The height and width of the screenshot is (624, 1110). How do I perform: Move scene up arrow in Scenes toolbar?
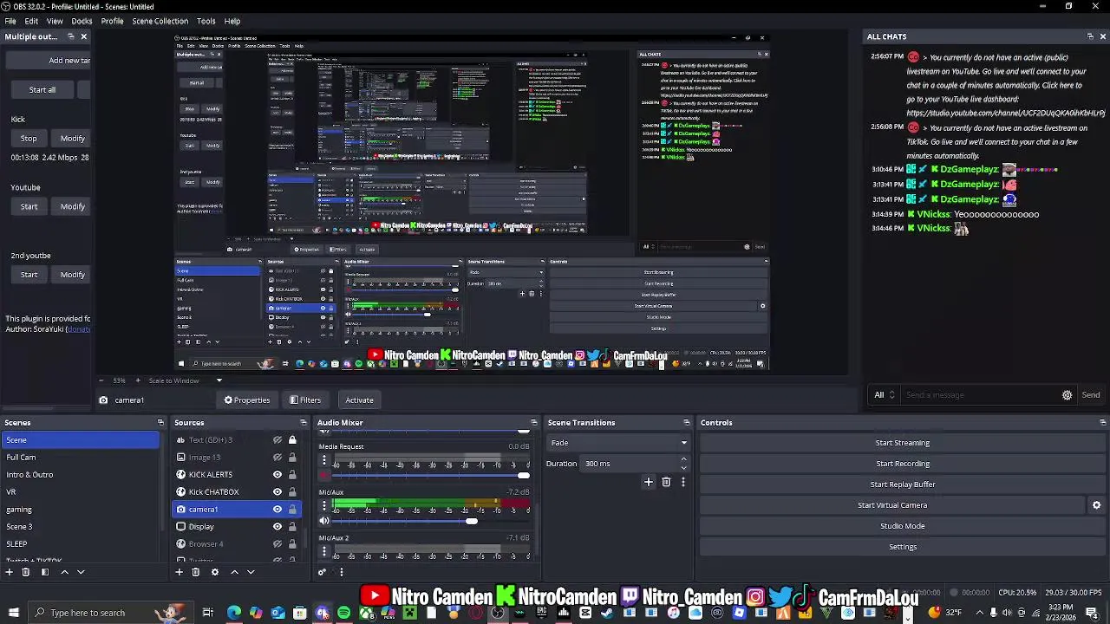[x=64, y=572]
